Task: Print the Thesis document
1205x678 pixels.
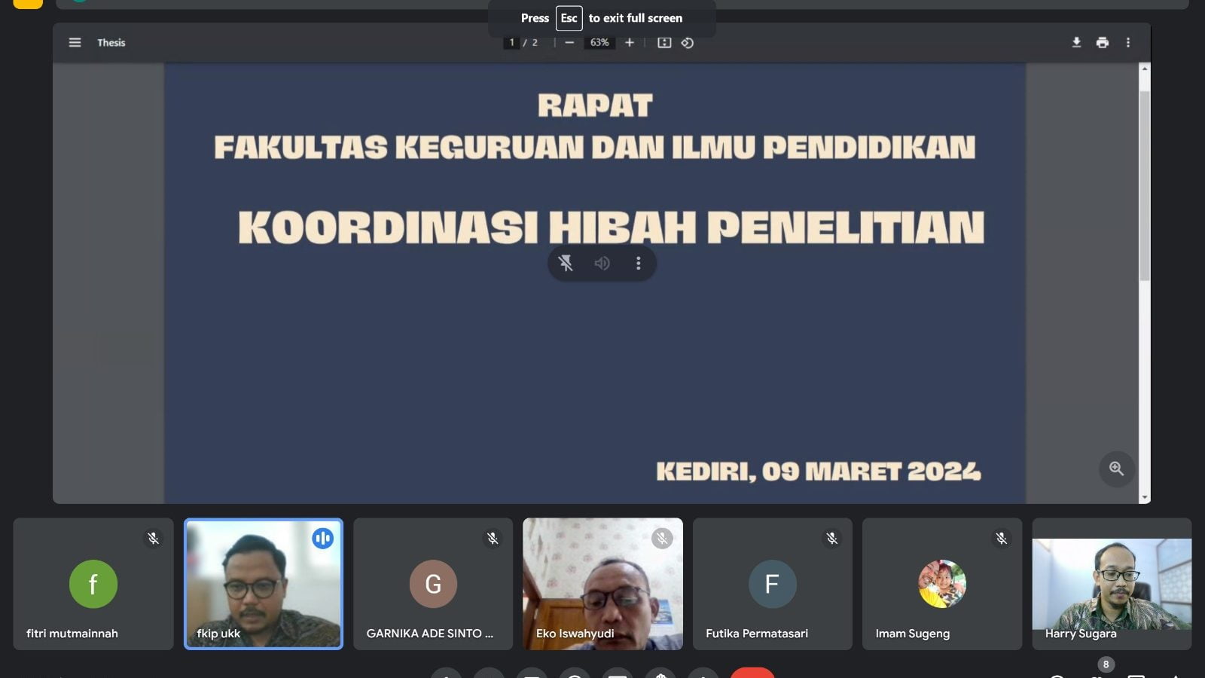Action: (x=1103, y=43)
